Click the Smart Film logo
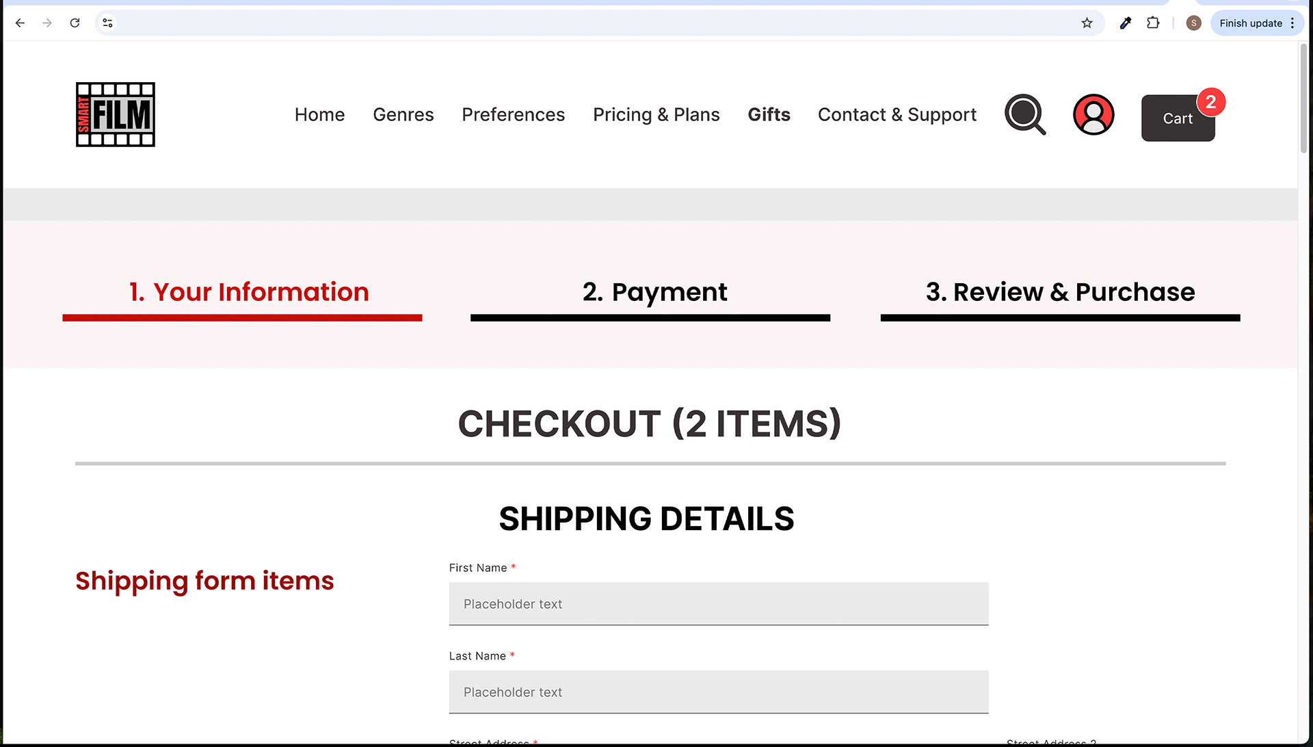Viewport: 1313px width, 747px height. [x=116, y=114]
